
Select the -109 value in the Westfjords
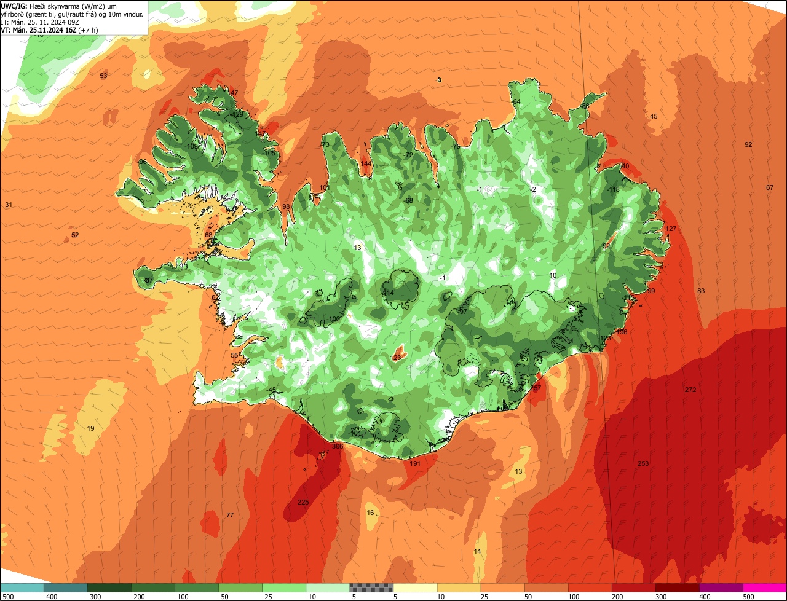[x=191, y=146]
